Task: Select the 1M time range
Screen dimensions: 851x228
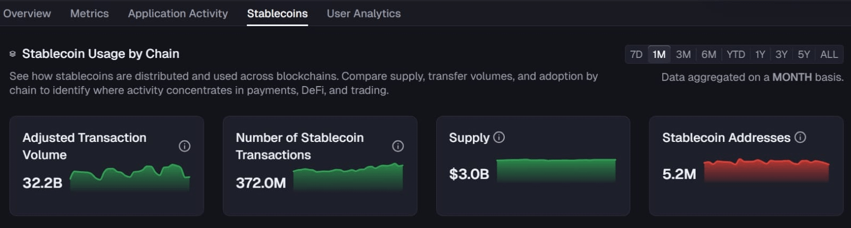Action: click(659, 54)
